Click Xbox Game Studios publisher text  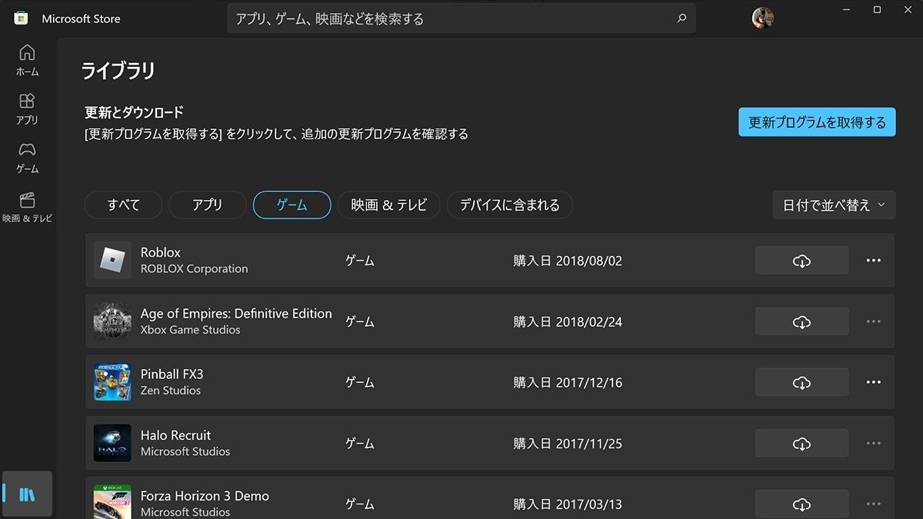click(190, 330)
